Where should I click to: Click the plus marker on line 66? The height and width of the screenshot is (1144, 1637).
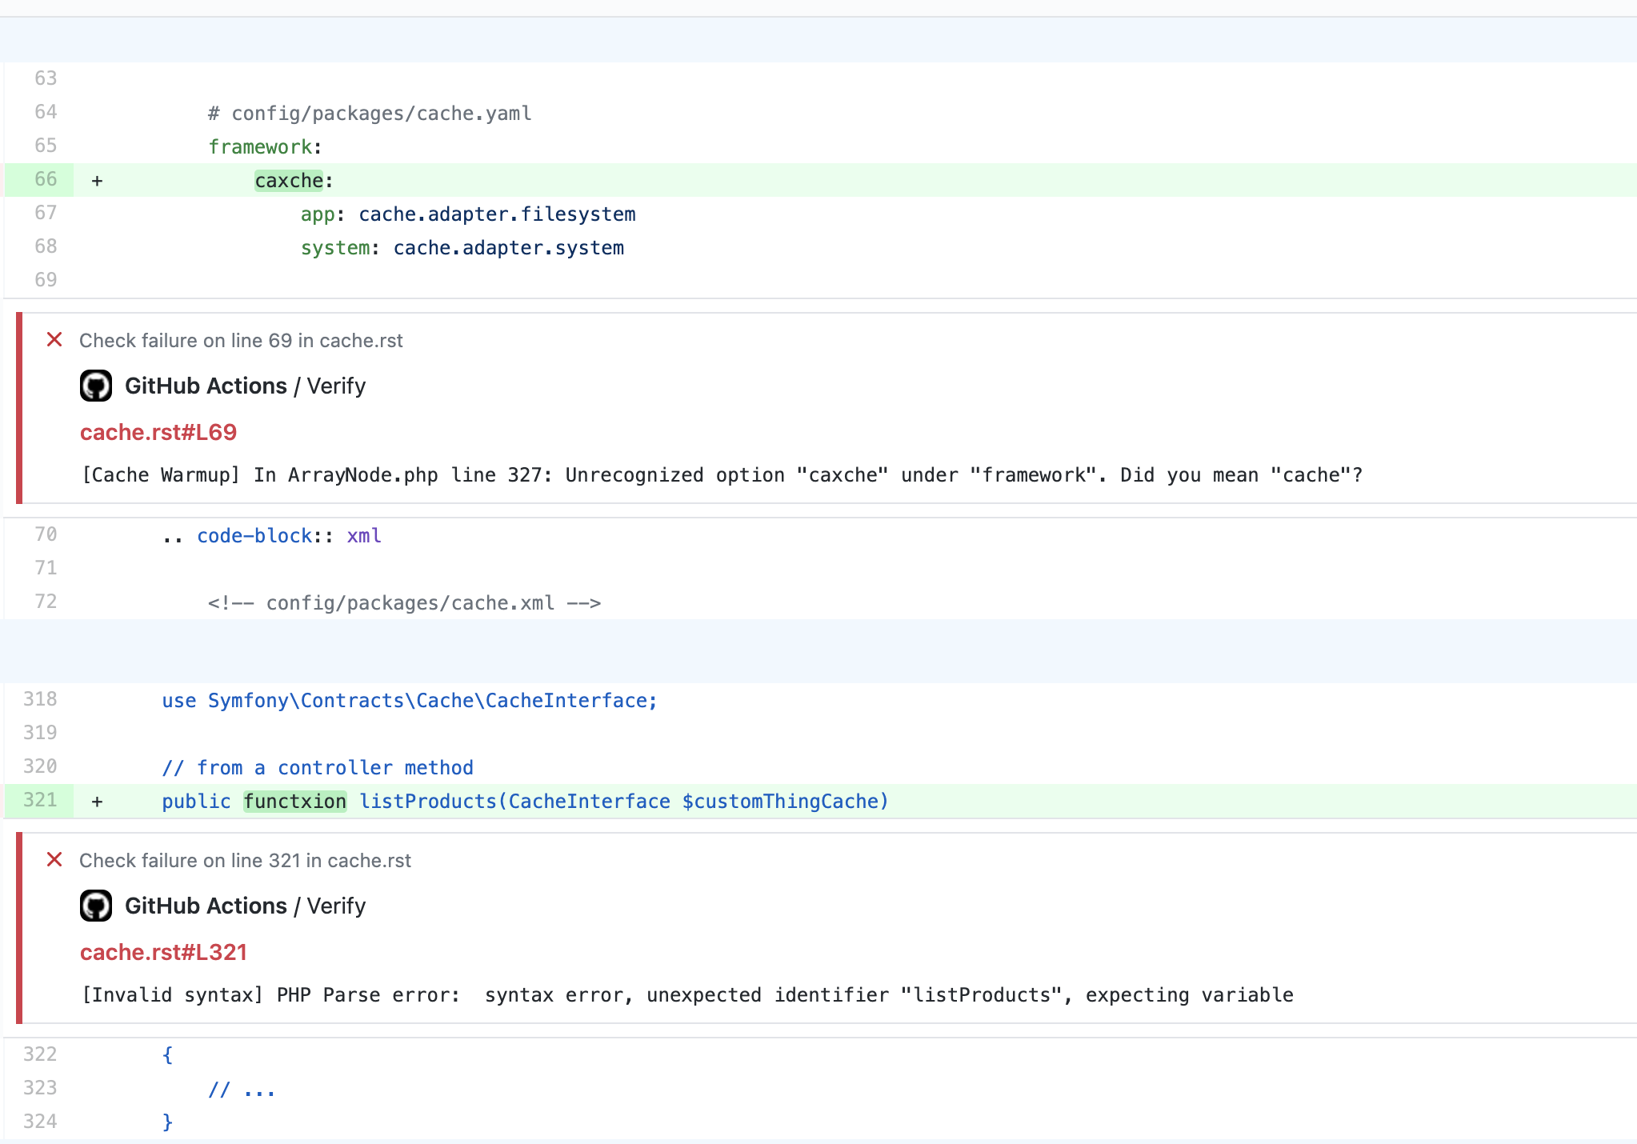(x=97, y=181)
